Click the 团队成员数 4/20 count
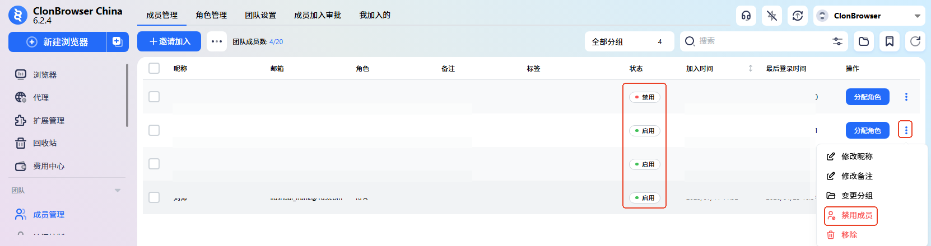Screen dimensions: 931x246 click(258, 42)
